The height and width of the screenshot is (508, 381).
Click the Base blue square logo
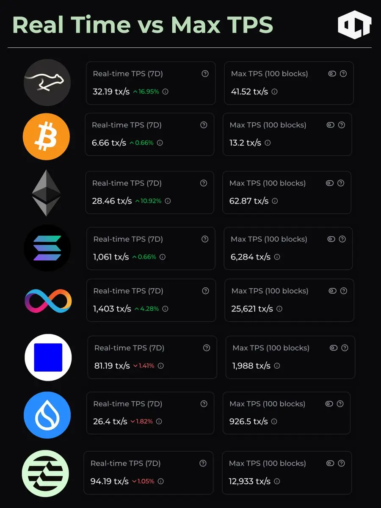tap(48, 358)
